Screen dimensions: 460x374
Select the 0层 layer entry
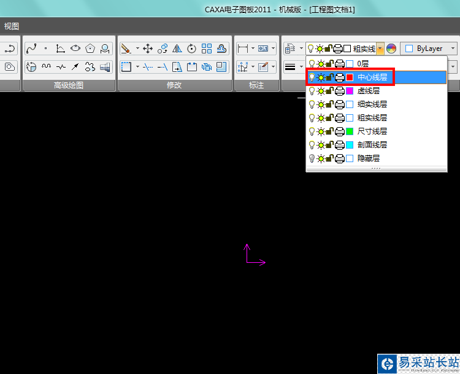point(377,64)
